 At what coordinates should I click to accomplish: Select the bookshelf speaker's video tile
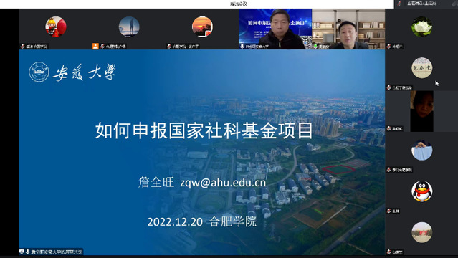348,29
